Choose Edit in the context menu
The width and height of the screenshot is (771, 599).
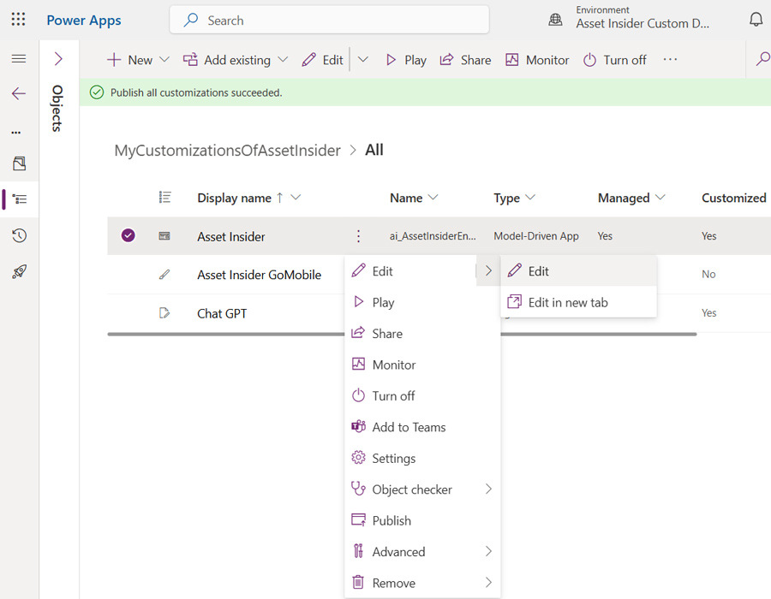click(x=410, y=271)
